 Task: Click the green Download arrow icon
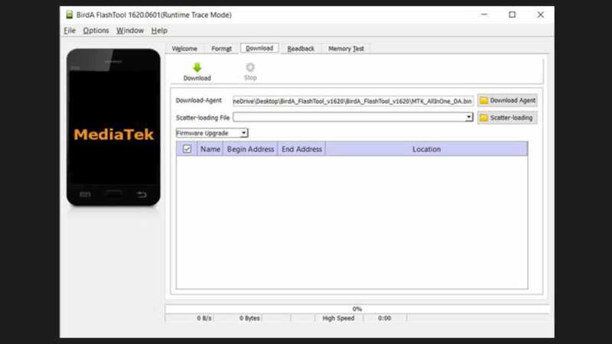coord(197,67)
